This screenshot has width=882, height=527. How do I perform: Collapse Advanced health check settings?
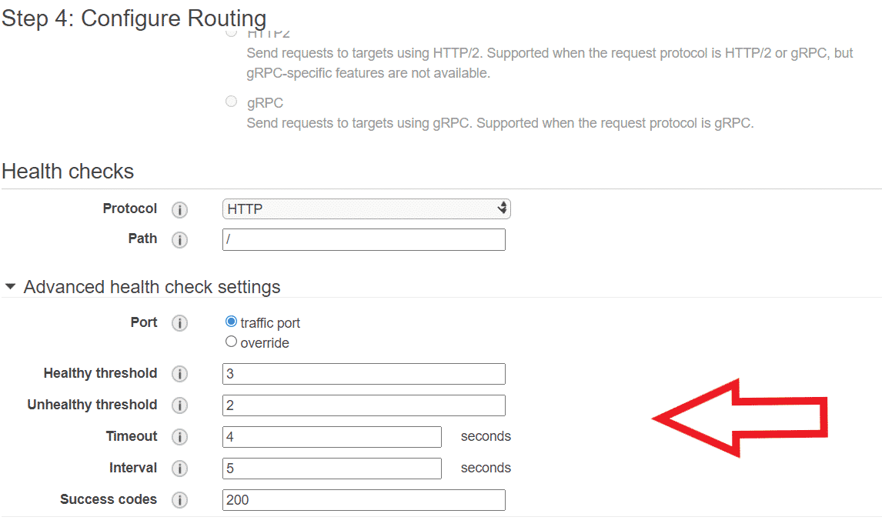pyautogui.click(x=10, y=287)
